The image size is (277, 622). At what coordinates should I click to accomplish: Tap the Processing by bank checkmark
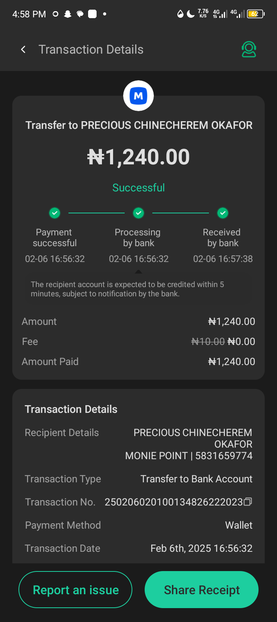tap(138, 213)
